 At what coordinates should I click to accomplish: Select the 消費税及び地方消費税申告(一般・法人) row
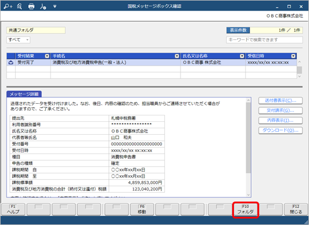152,63
